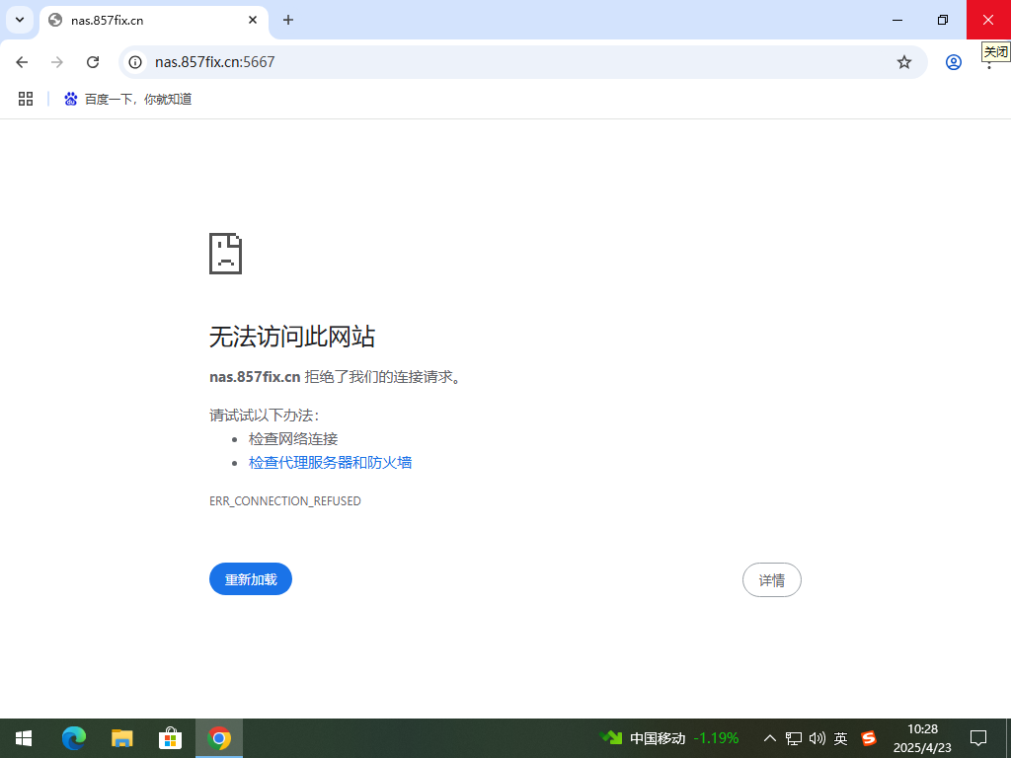Click the -1.19% stock change value
Image resolution: width=1011 pixels, height=758 pixels.
(717, 738)
